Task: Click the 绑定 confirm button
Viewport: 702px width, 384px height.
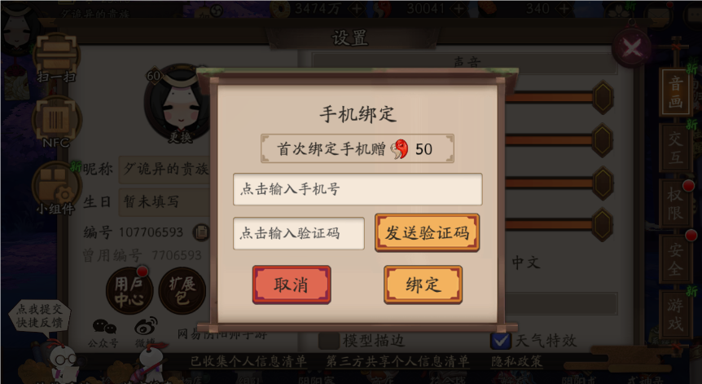Action: (423, 285)
